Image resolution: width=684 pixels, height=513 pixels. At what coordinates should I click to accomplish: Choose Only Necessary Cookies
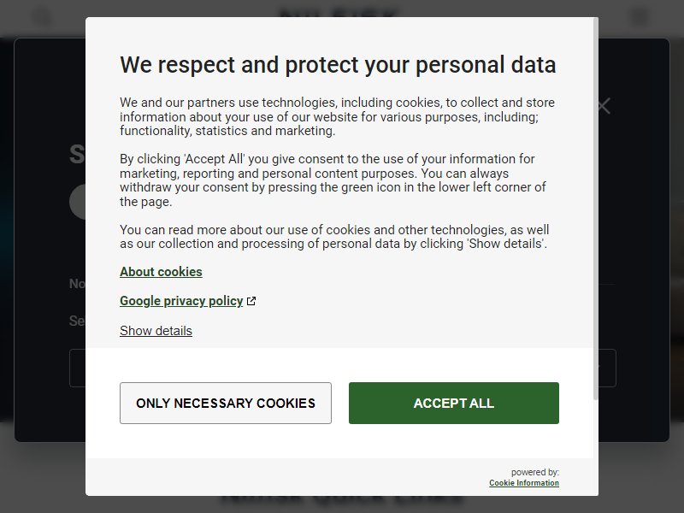pyautogui.click(x=226, y=403)
